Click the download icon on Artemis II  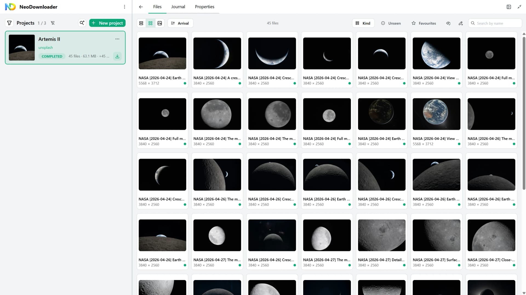(117, 56)
